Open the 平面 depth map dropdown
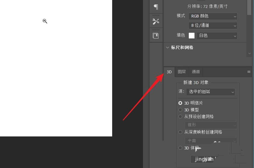 click(211, 141)
